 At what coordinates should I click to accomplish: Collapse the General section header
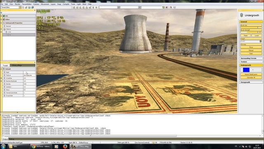[251, 22]
